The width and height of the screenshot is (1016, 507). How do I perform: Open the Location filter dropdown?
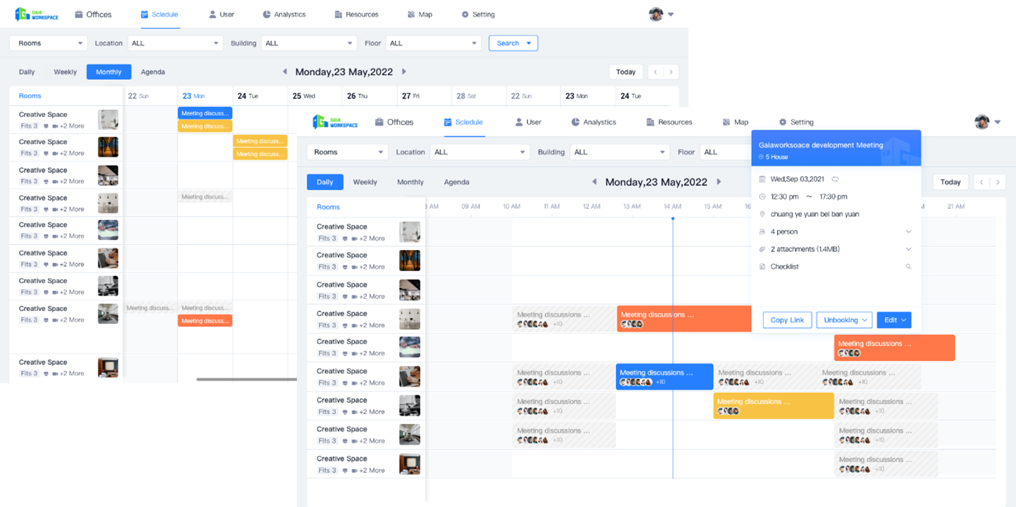click(x=480, y=152)
